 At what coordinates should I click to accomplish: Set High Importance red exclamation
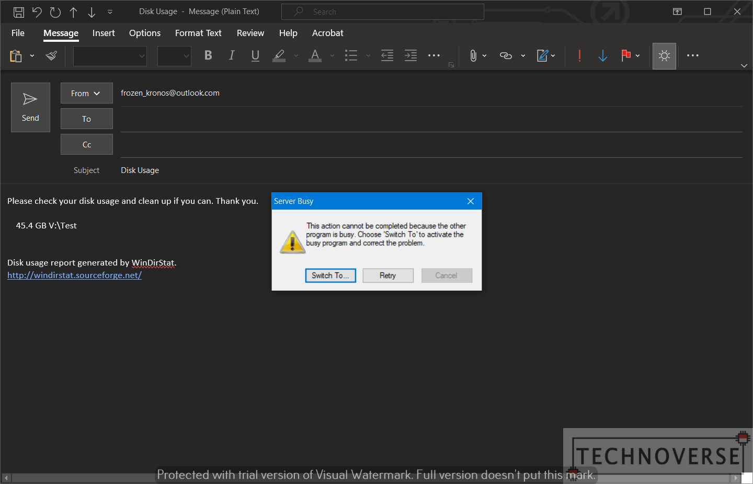point(579,55)
